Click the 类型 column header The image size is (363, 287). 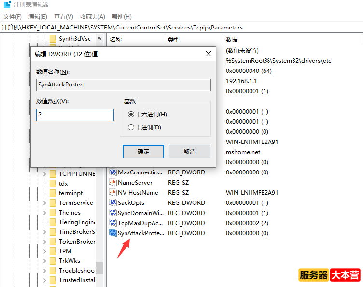tap(194, 40)
